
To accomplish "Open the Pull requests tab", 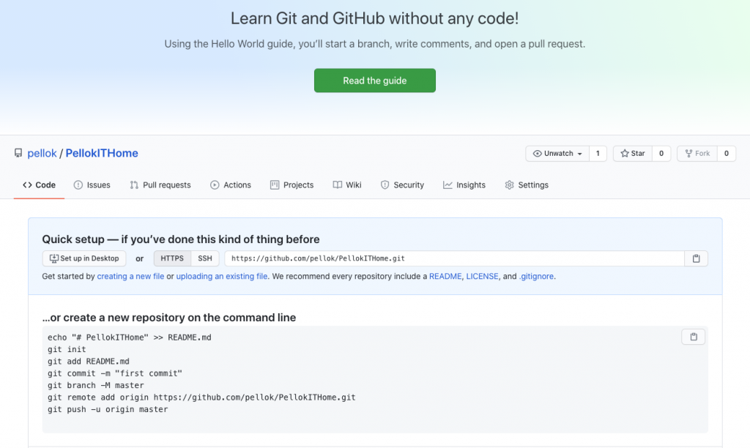I will click(x=160, y=185).
